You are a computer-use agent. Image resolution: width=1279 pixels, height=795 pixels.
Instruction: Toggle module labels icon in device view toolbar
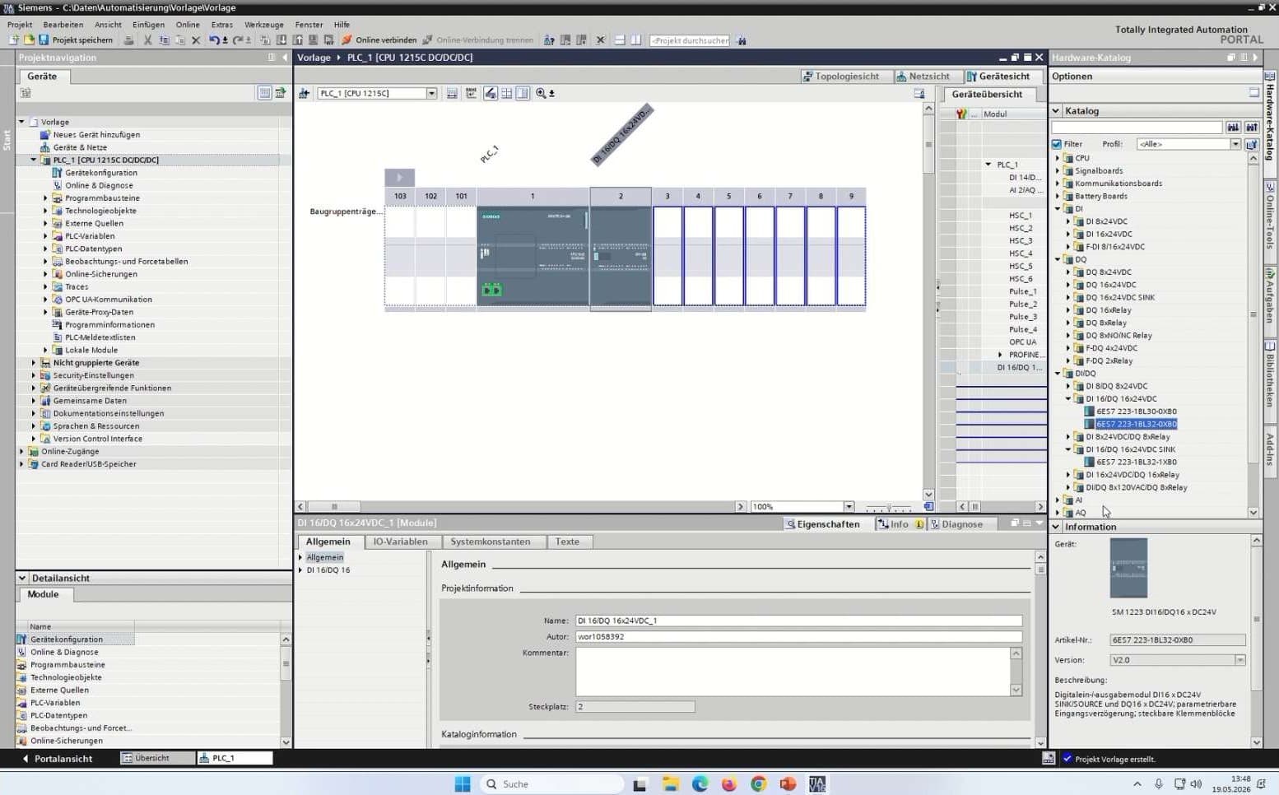click(x=471, y=93)
